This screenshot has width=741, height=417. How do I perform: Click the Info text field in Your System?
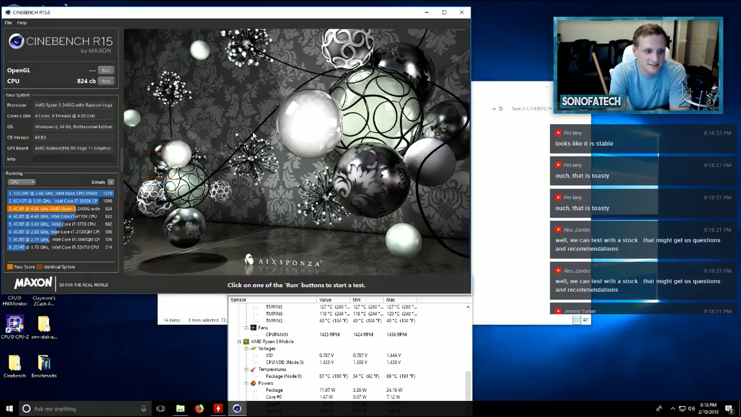point(74,159)
